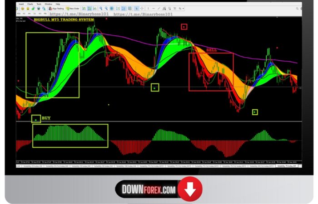The width and height of the screenshot is (318, 204).
Task: Open the Tools menu
Action: click(39, 4)
